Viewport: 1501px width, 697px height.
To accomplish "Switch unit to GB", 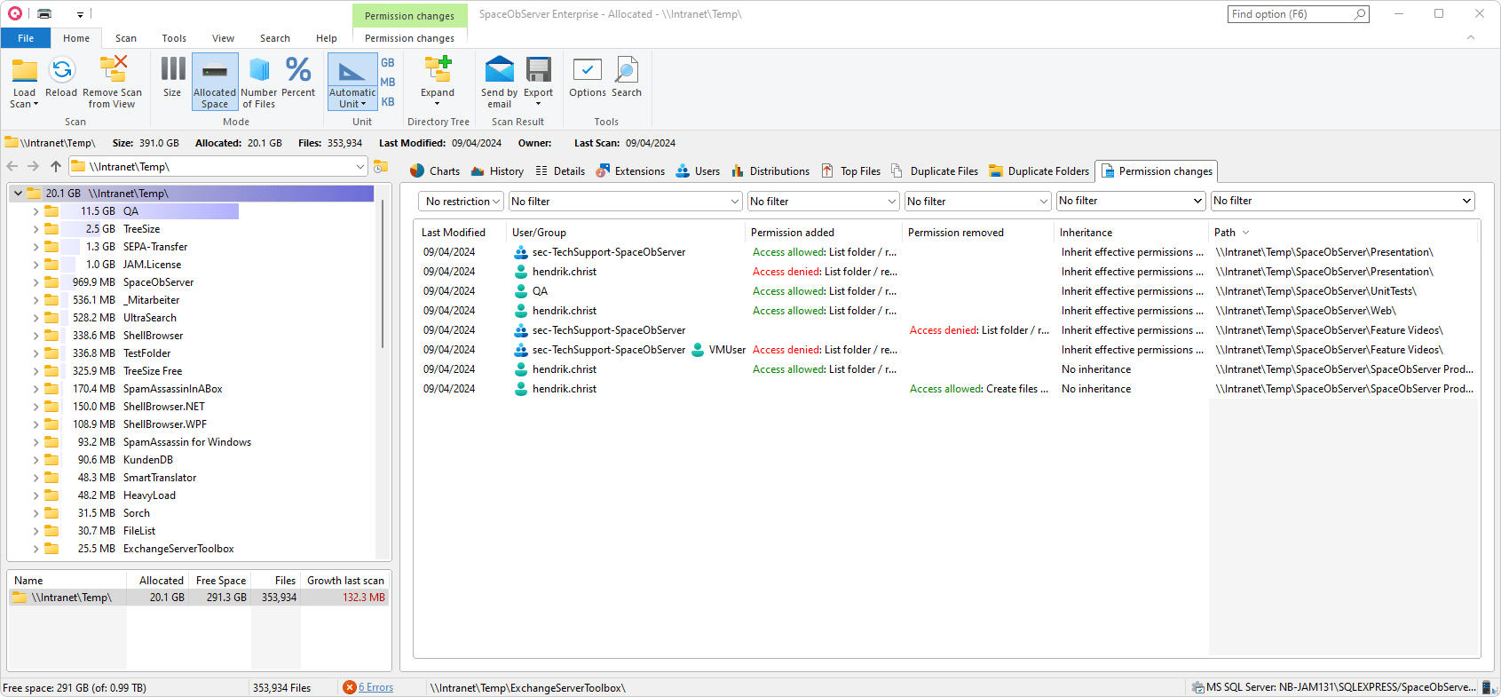I will tap(388, 63).
